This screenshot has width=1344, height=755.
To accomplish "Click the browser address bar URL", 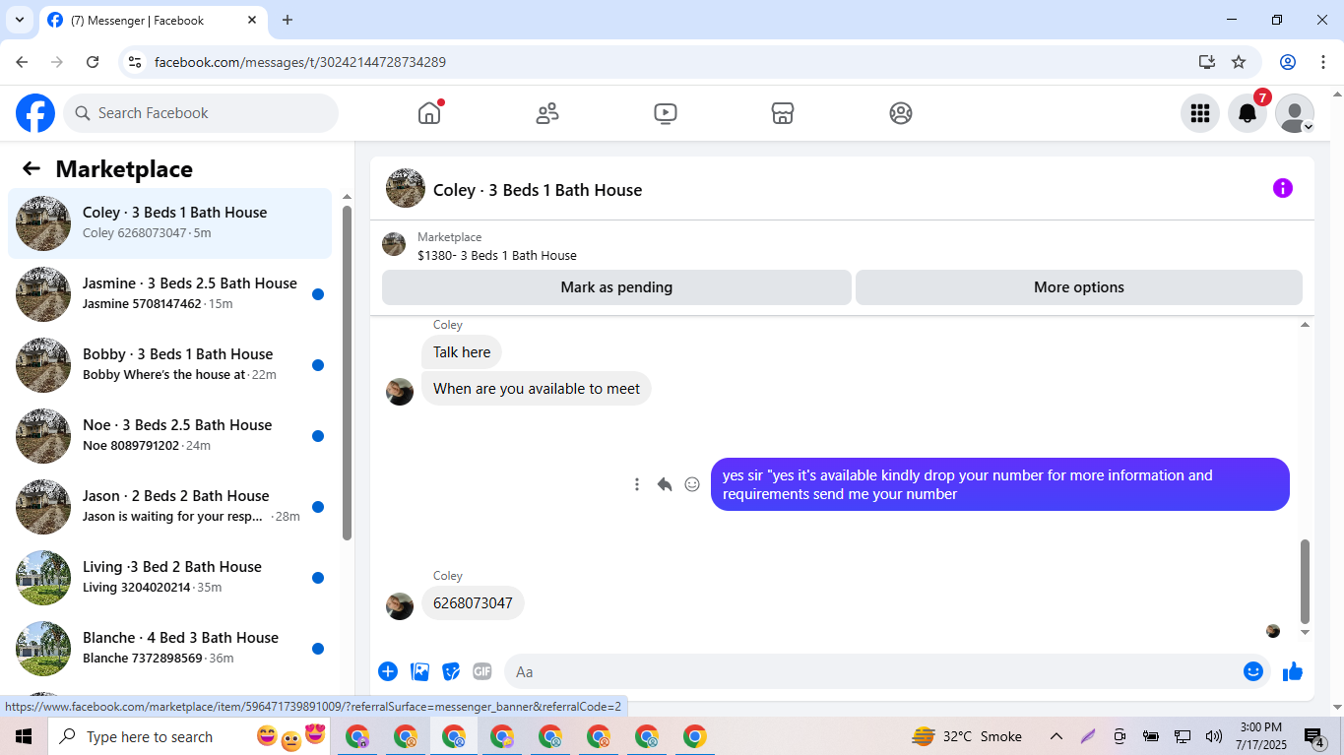I will (x=300, y=62).
